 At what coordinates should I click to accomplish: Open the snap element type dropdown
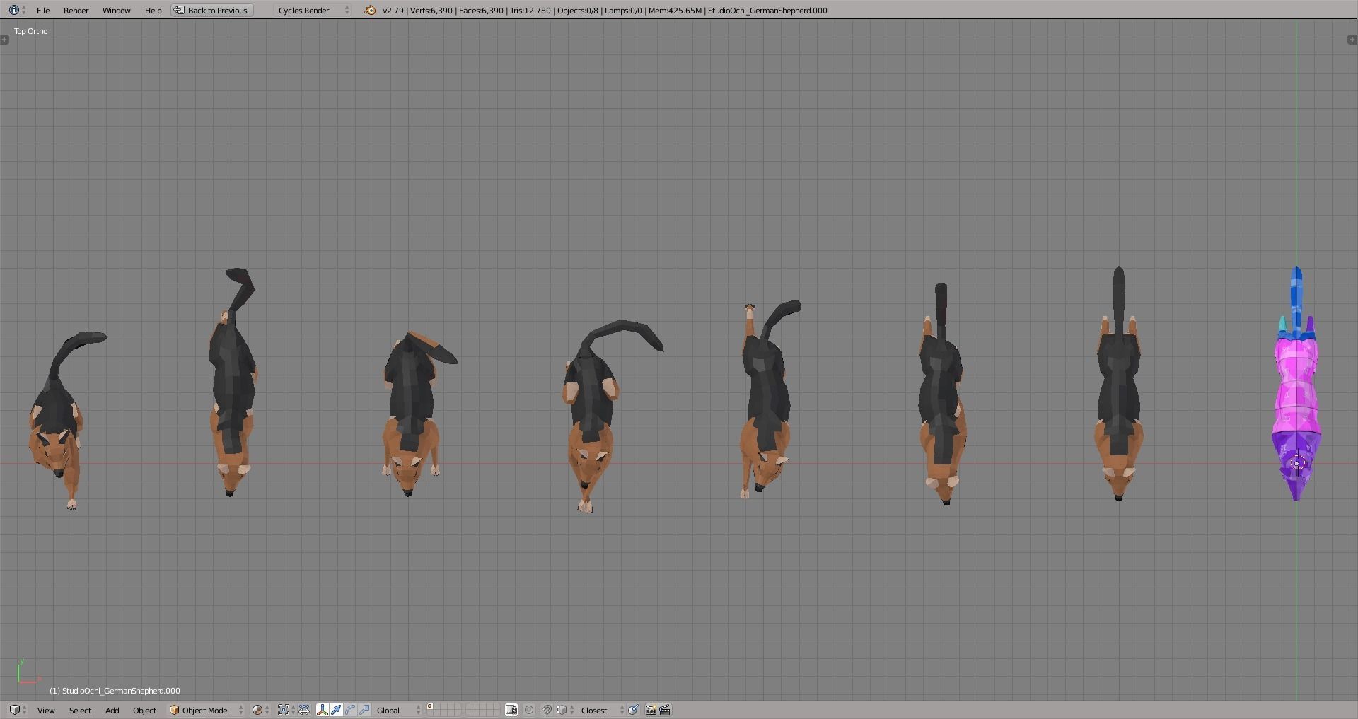pos(565,710)
